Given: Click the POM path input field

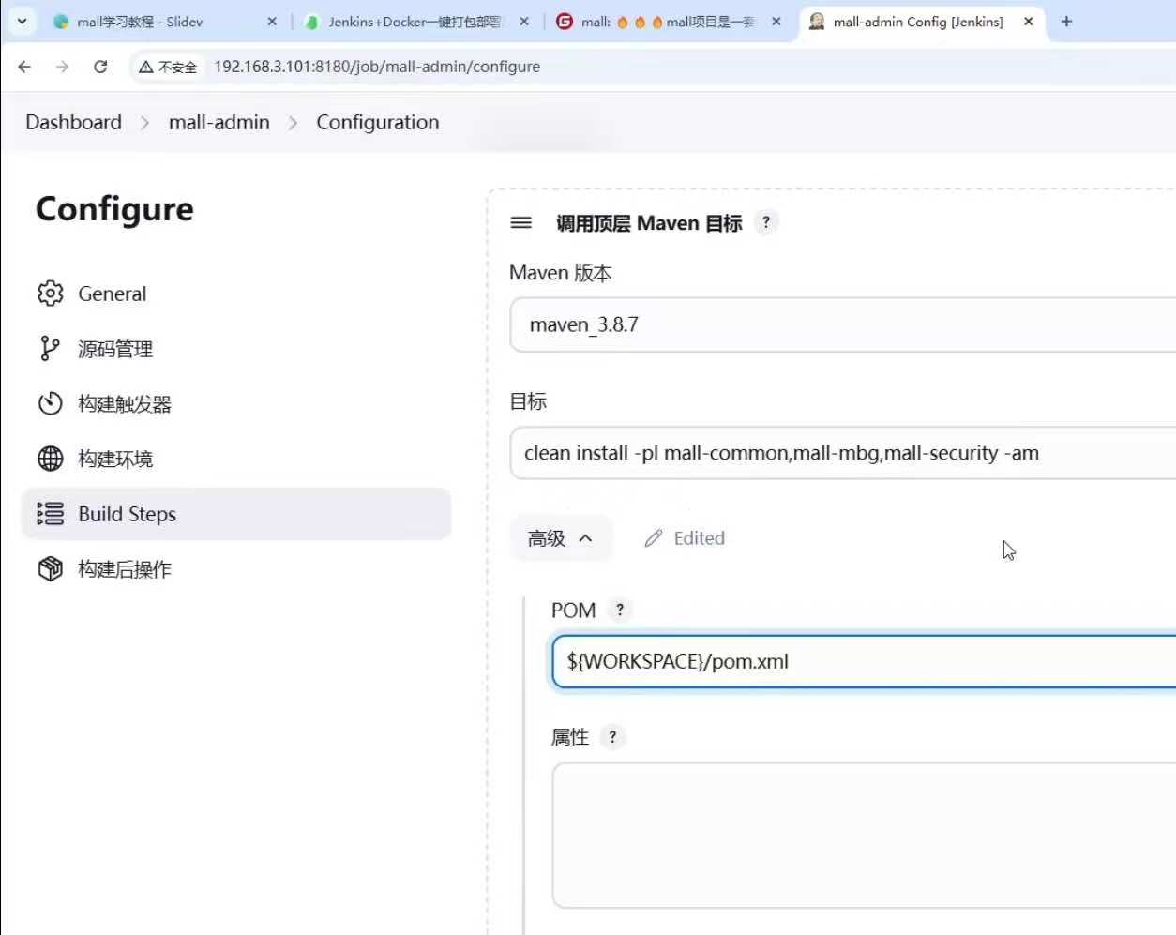Looking at the screenshot, I should (864, 661).
